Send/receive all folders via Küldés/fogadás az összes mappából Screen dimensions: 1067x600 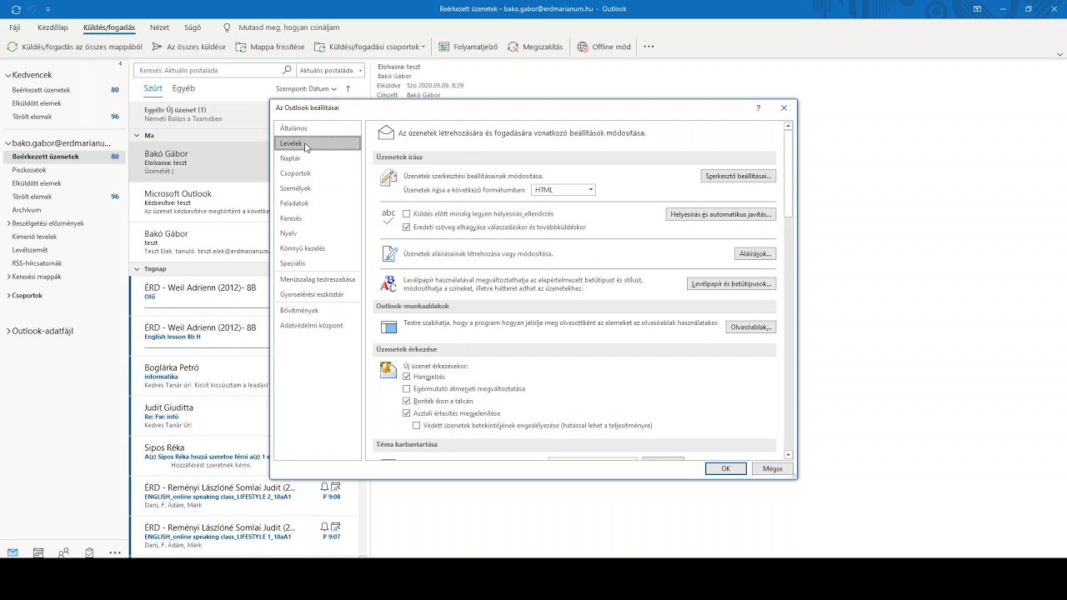click(75, 47)
